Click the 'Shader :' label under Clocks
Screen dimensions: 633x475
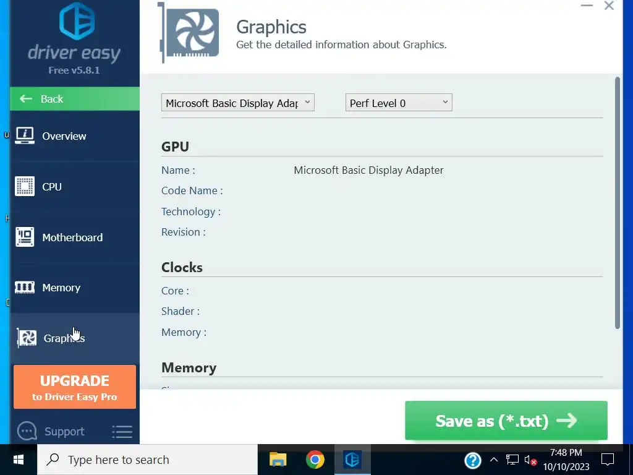point(181,311)
